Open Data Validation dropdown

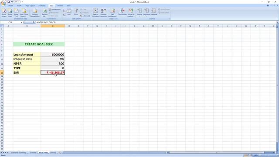[112, 13]
